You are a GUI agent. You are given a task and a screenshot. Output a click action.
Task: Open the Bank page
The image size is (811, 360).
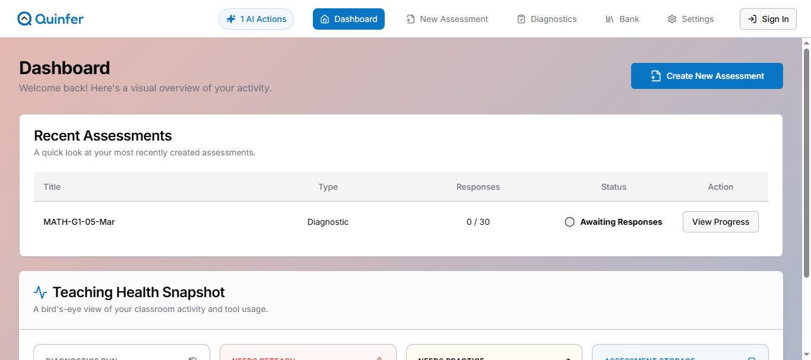pos(629,19)
